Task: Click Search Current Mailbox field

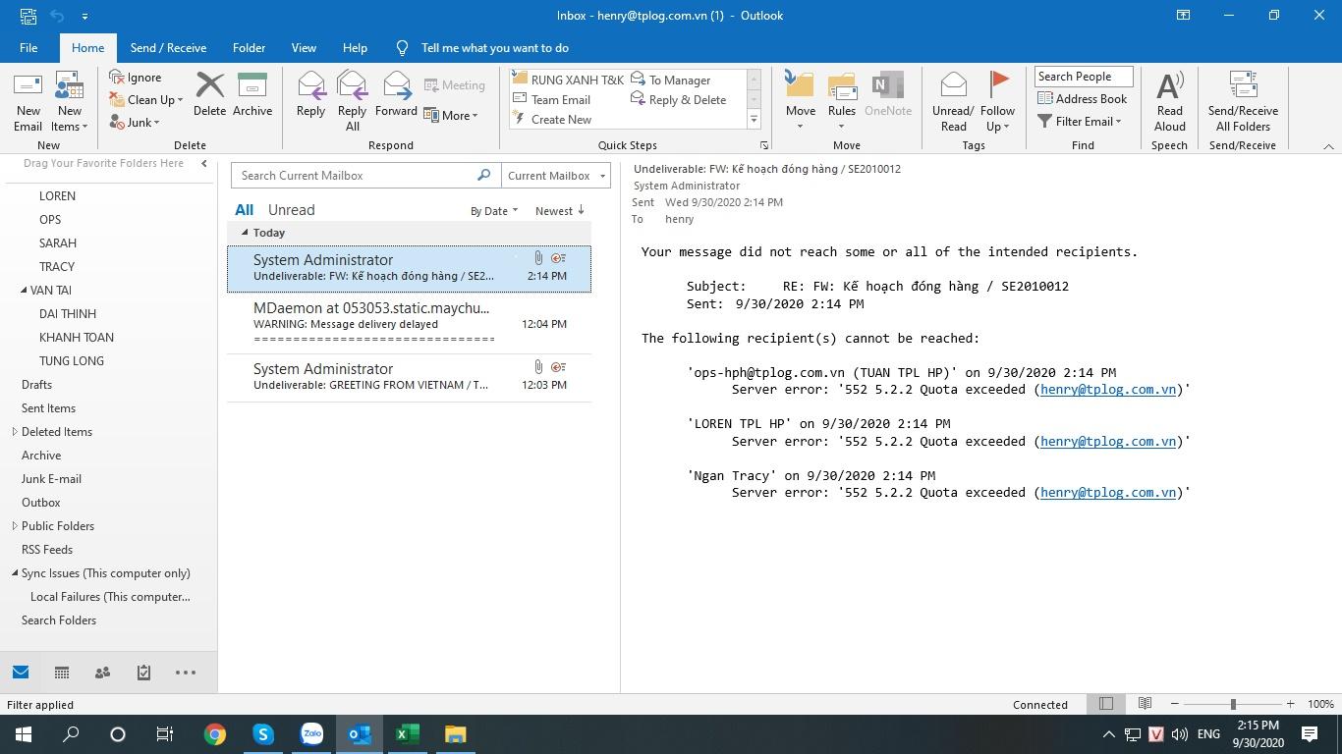Action: (354, 176)
